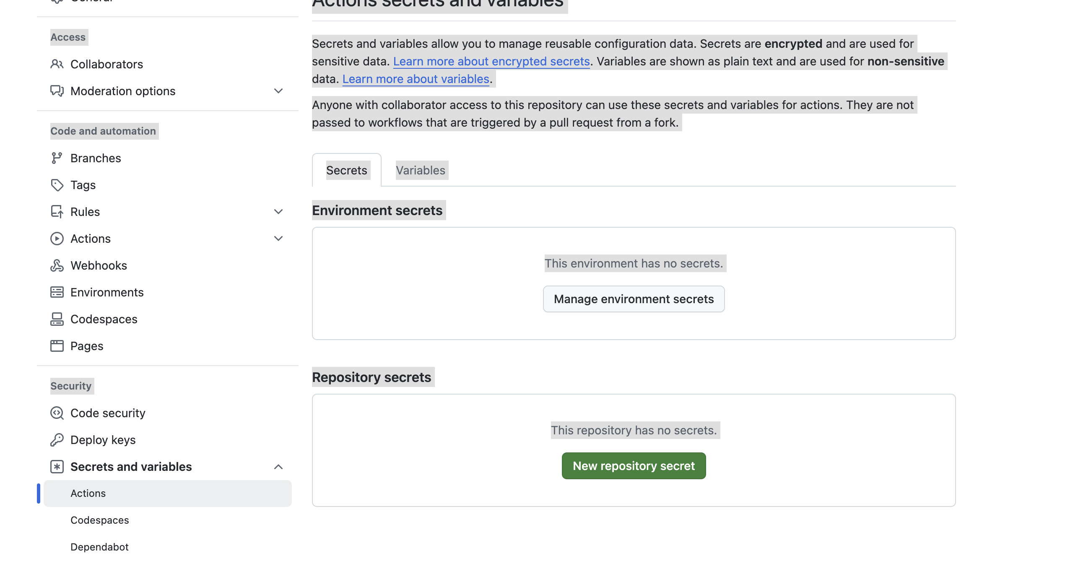Click the Code security shield-search icon
1086x561 pixels.
pyautogui.click(x=57, y=413)
